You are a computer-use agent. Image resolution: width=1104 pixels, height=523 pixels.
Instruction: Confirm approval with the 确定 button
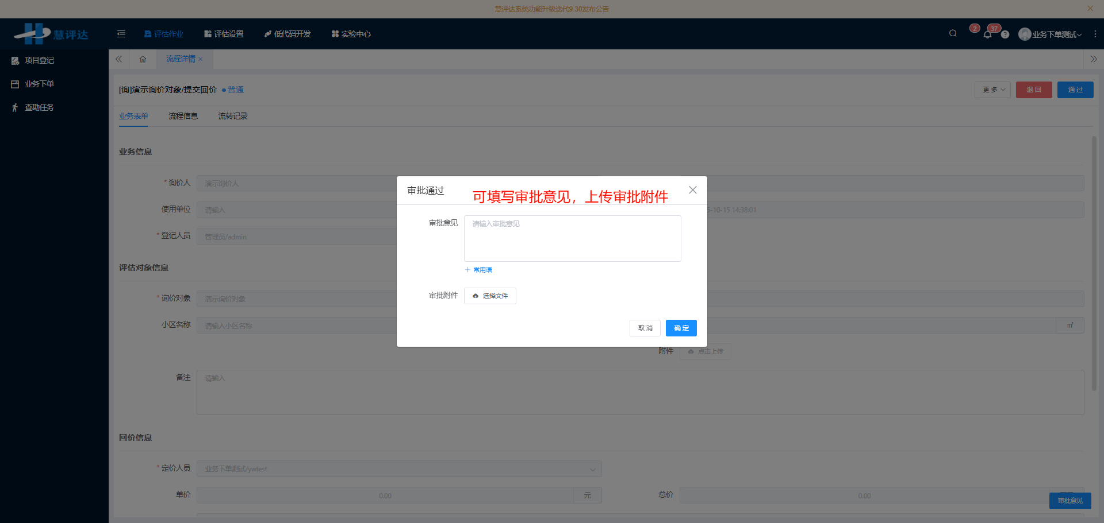point(681,328)
